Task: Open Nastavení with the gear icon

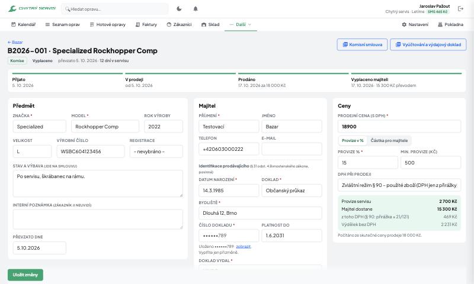Action: tap(415, 24)
